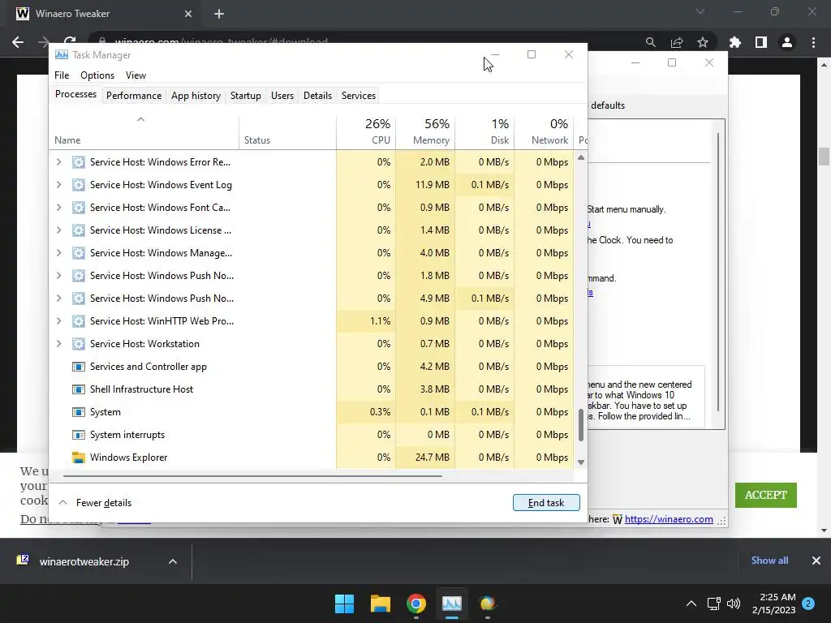Open the Options menu in Task Manager
The height and width of the screenshot is (623, 831).
97,75
